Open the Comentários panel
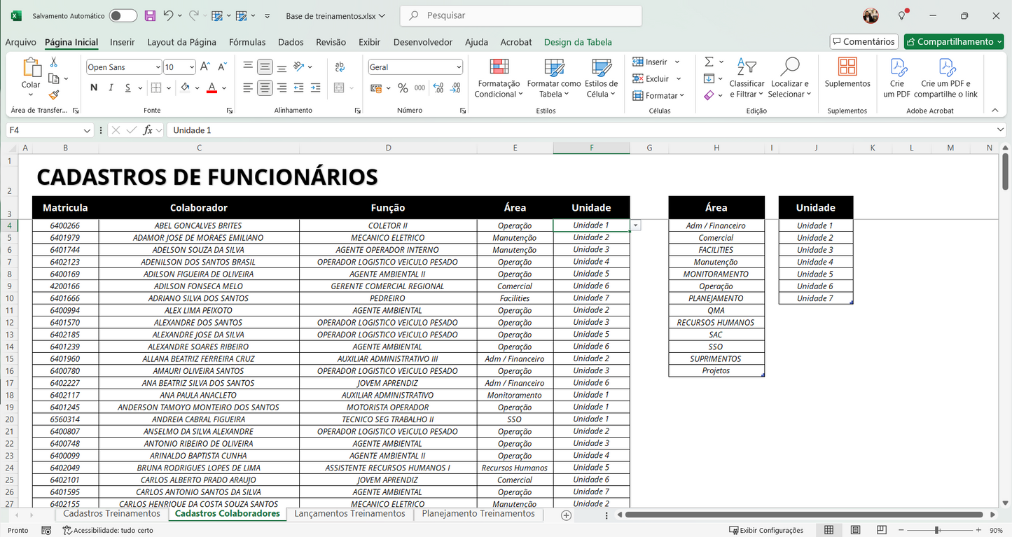 864,41
